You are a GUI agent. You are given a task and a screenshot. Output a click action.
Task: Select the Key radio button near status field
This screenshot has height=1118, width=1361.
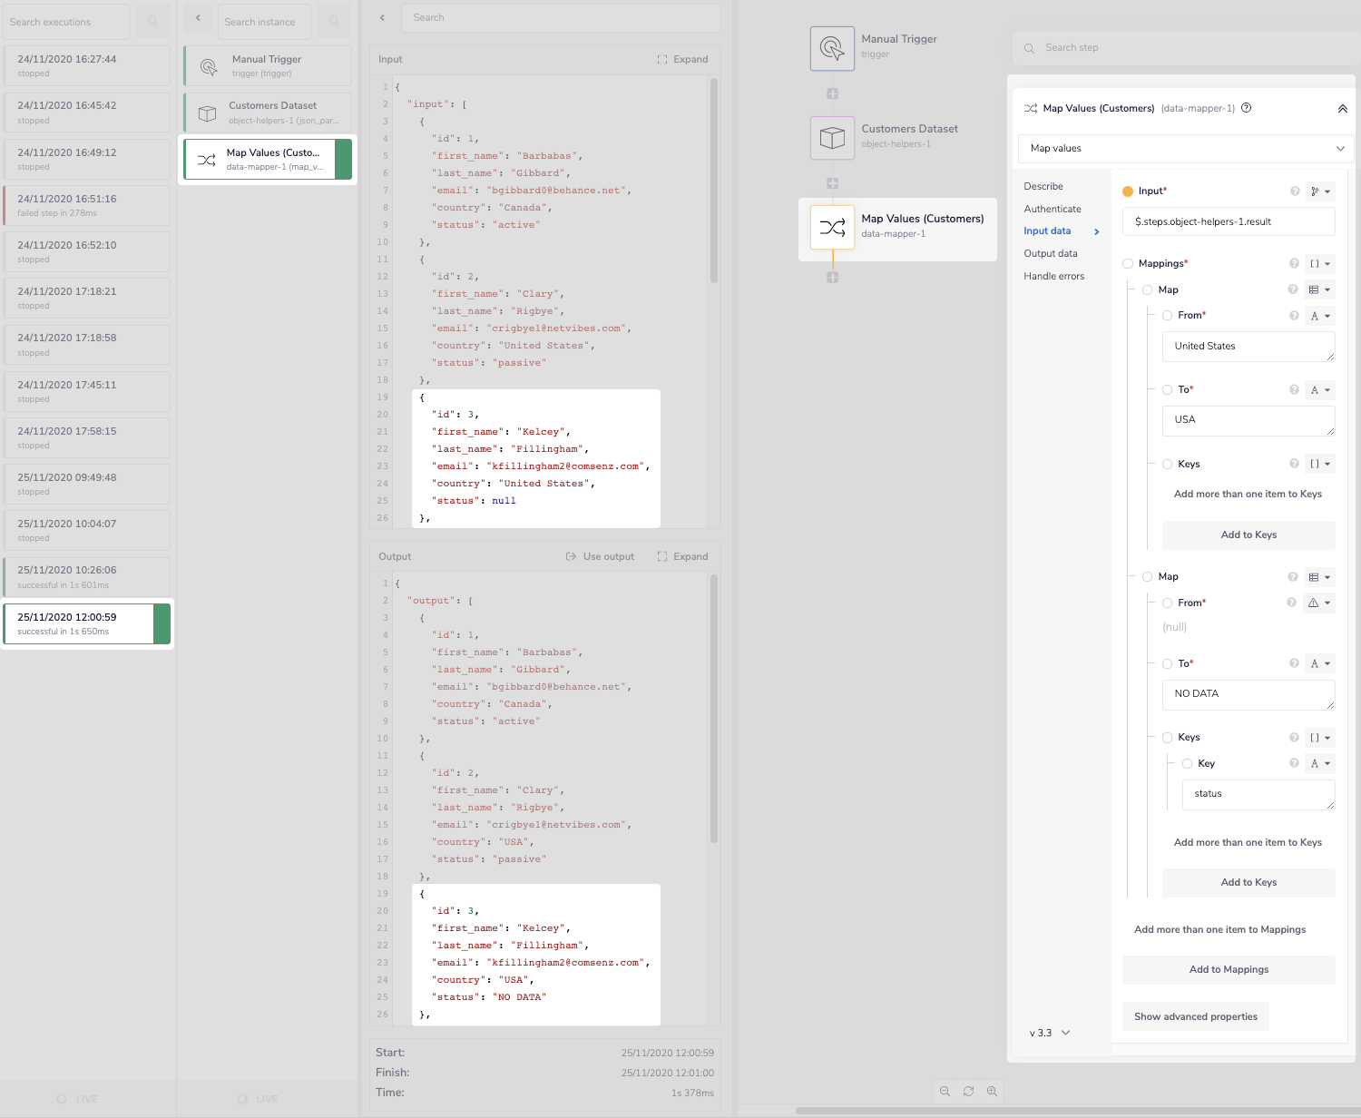click(1188, 763)
